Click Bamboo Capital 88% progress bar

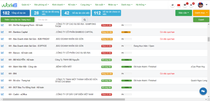point(127,32)
